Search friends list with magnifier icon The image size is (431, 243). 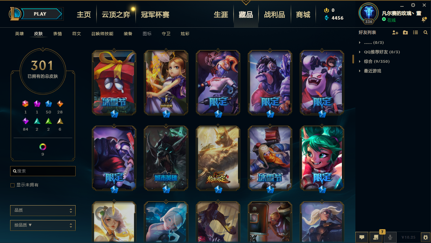(x=426, y=32)
